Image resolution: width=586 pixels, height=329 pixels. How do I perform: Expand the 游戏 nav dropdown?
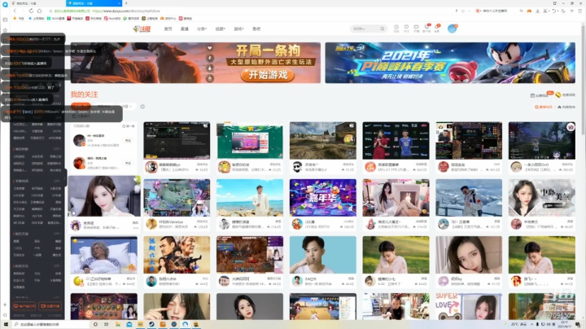coord(238,29)
